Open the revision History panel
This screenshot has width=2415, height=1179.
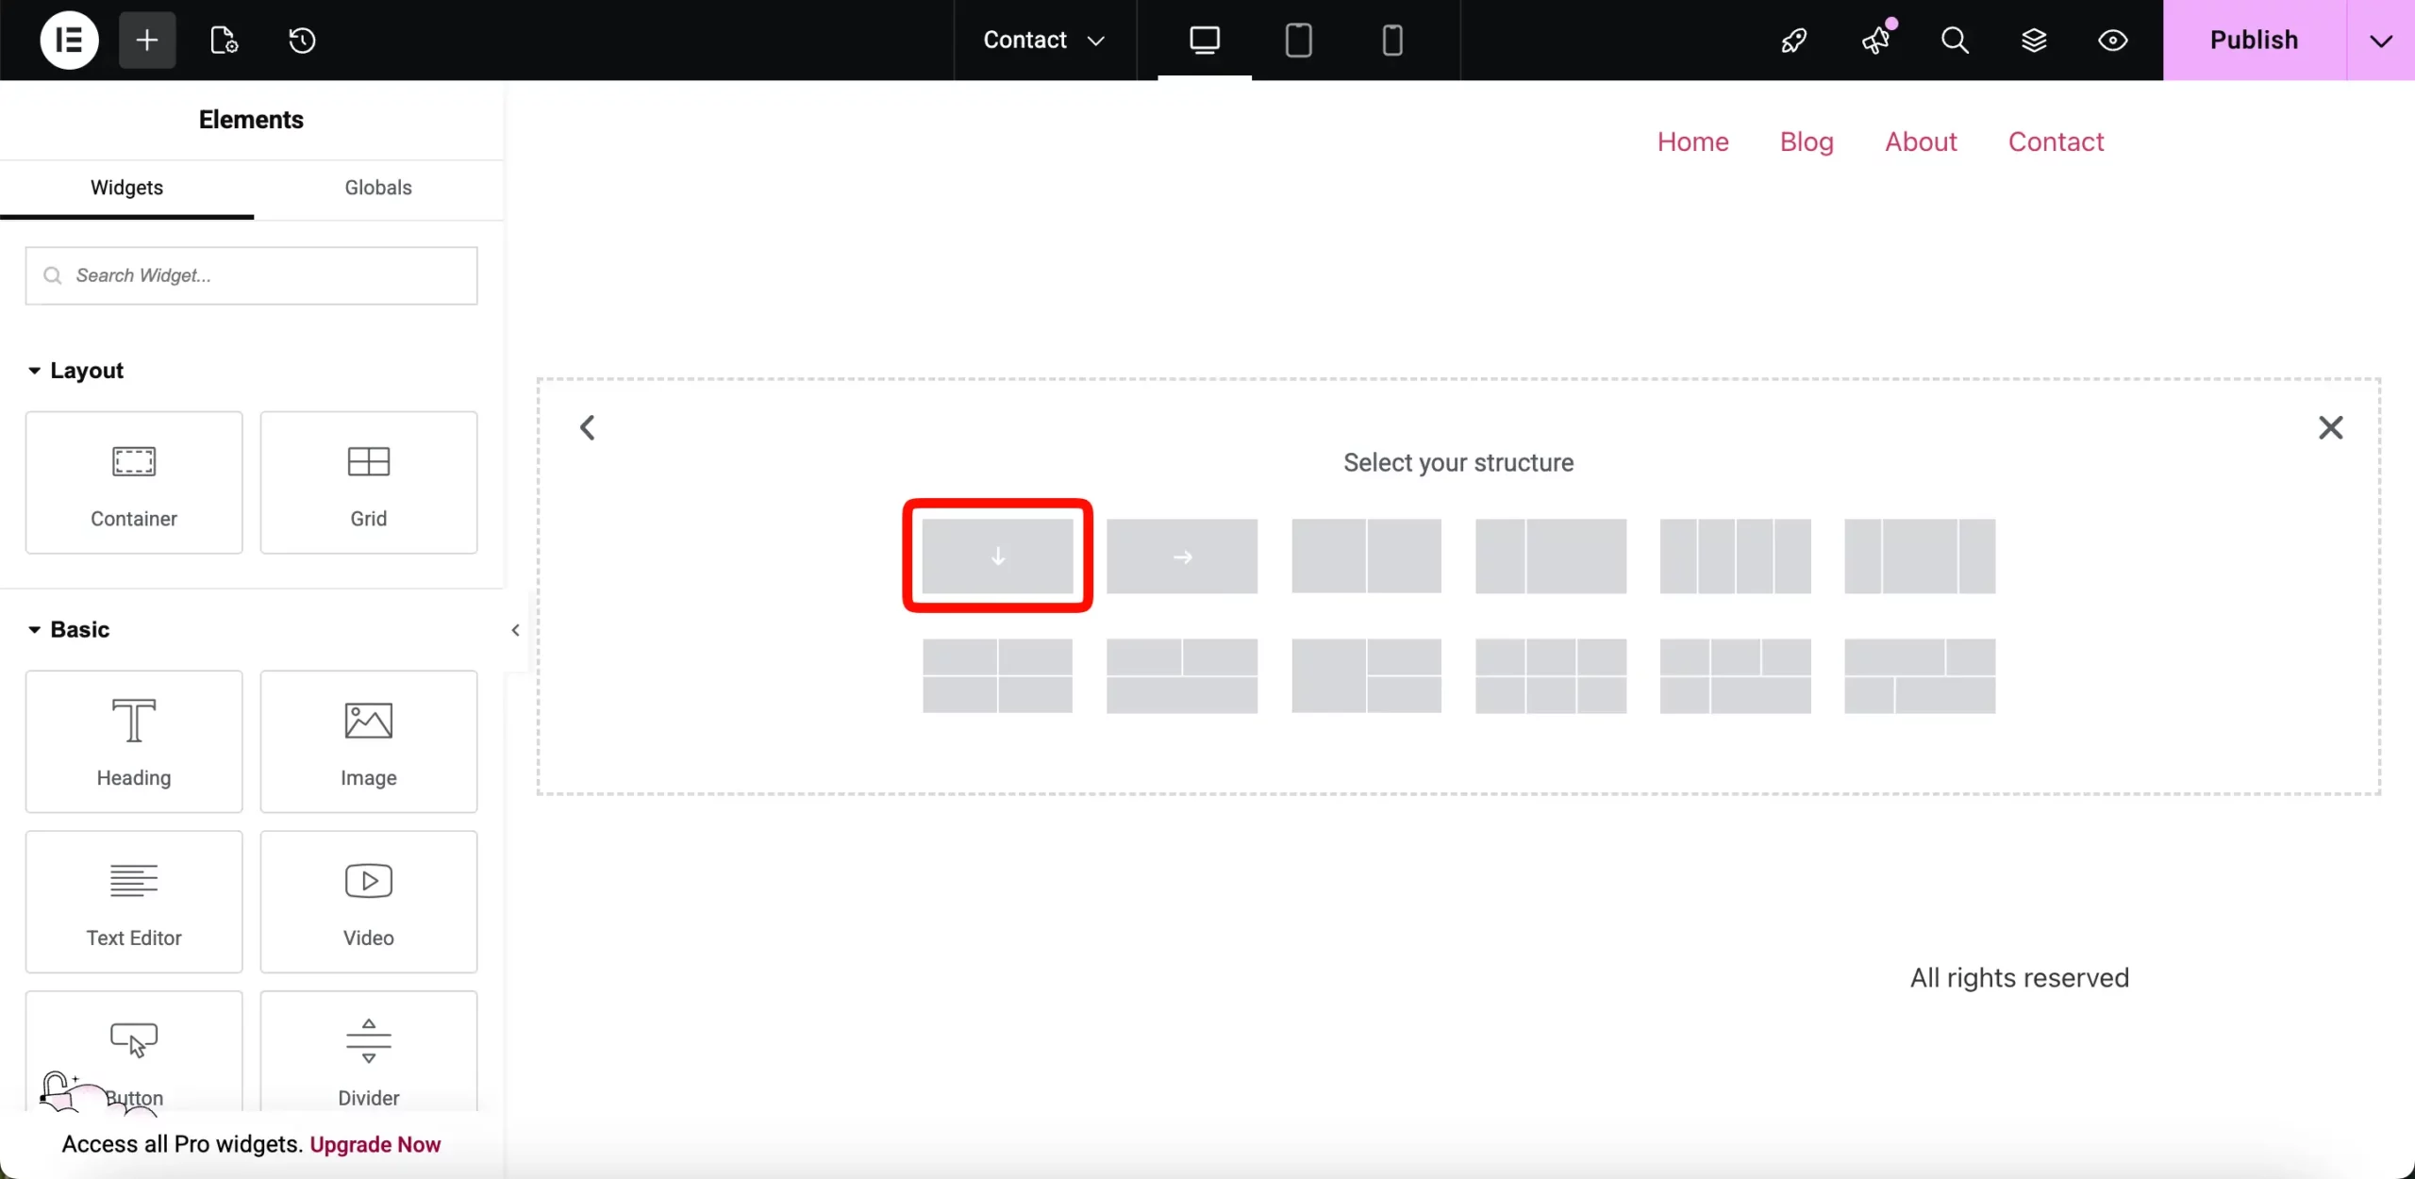point(300,40)
